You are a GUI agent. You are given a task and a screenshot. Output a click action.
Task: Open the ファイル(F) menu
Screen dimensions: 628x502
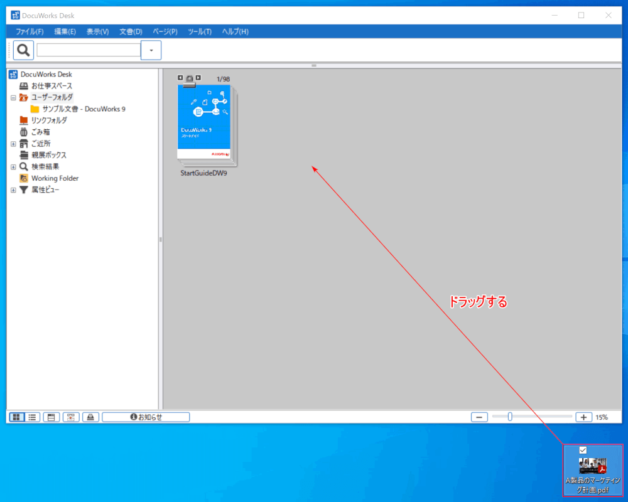click(30, 31)
